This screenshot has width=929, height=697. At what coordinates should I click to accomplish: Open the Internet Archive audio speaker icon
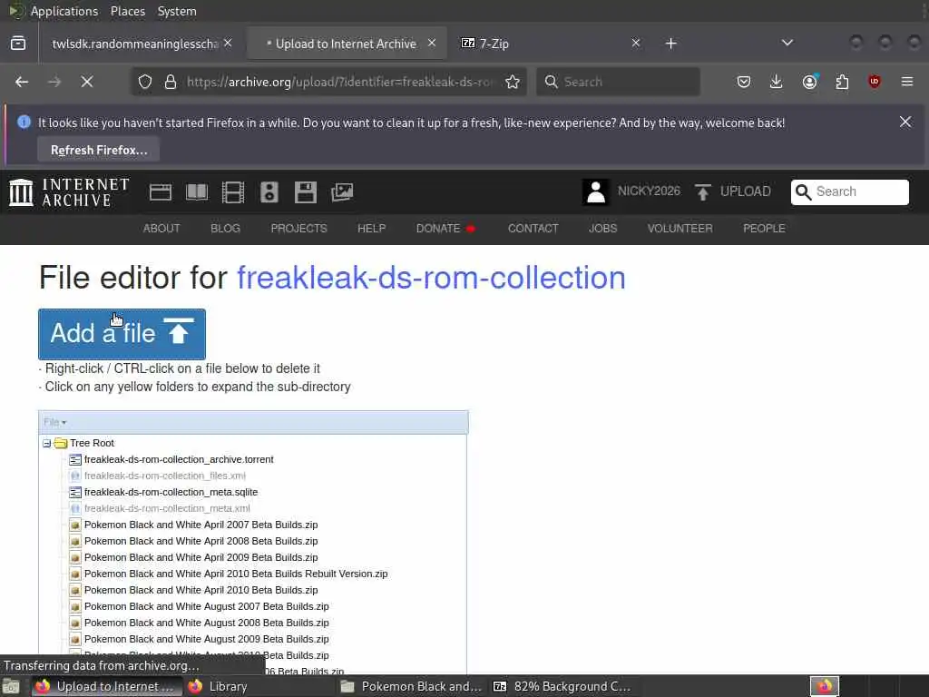click(269, 192)
